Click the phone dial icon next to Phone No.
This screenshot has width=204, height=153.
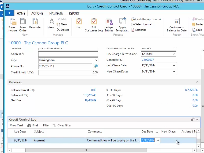coord(96,66)
